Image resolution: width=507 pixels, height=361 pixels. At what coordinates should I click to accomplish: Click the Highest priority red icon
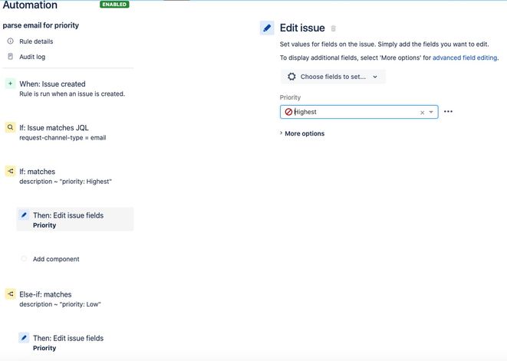tap(288, 112)
